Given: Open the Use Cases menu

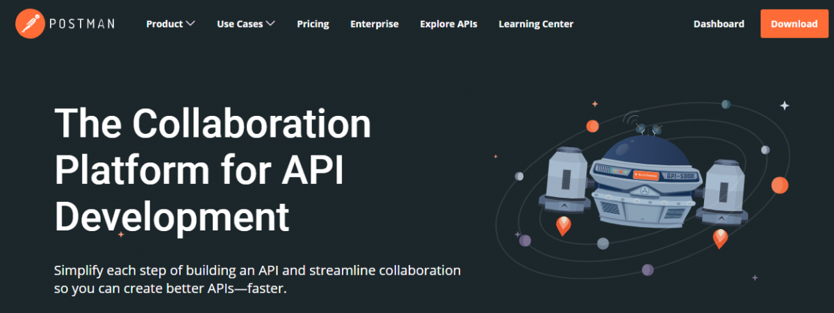Looking at the screenshot, I should pyautogui.click(x=246, y=24).
